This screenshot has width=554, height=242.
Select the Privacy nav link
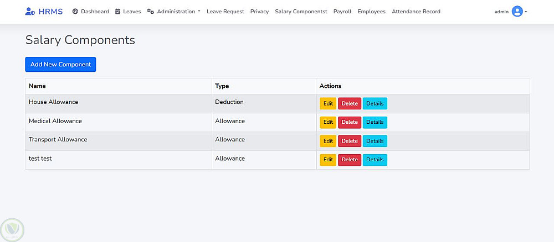[259, 12]
